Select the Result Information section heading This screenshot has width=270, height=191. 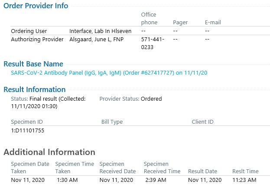coord(35,89)
